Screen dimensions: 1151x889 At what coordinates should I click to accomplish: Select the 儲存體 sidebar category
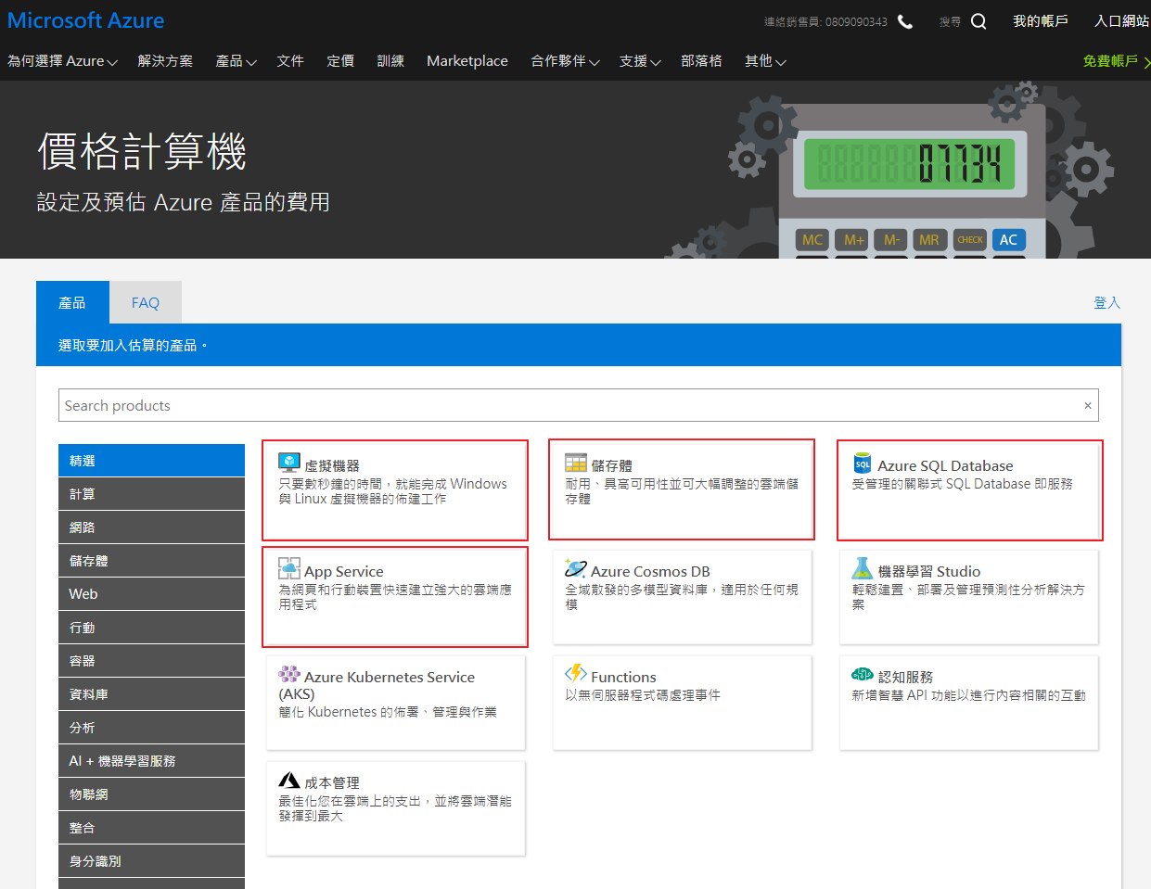pyautogui.click(x=151, y=561)
